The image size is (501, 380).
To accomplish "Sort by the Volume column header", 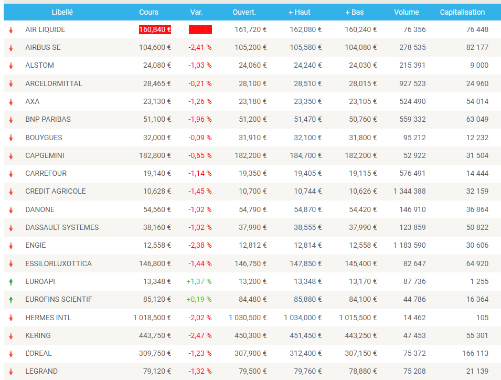I will click(407, 12).
